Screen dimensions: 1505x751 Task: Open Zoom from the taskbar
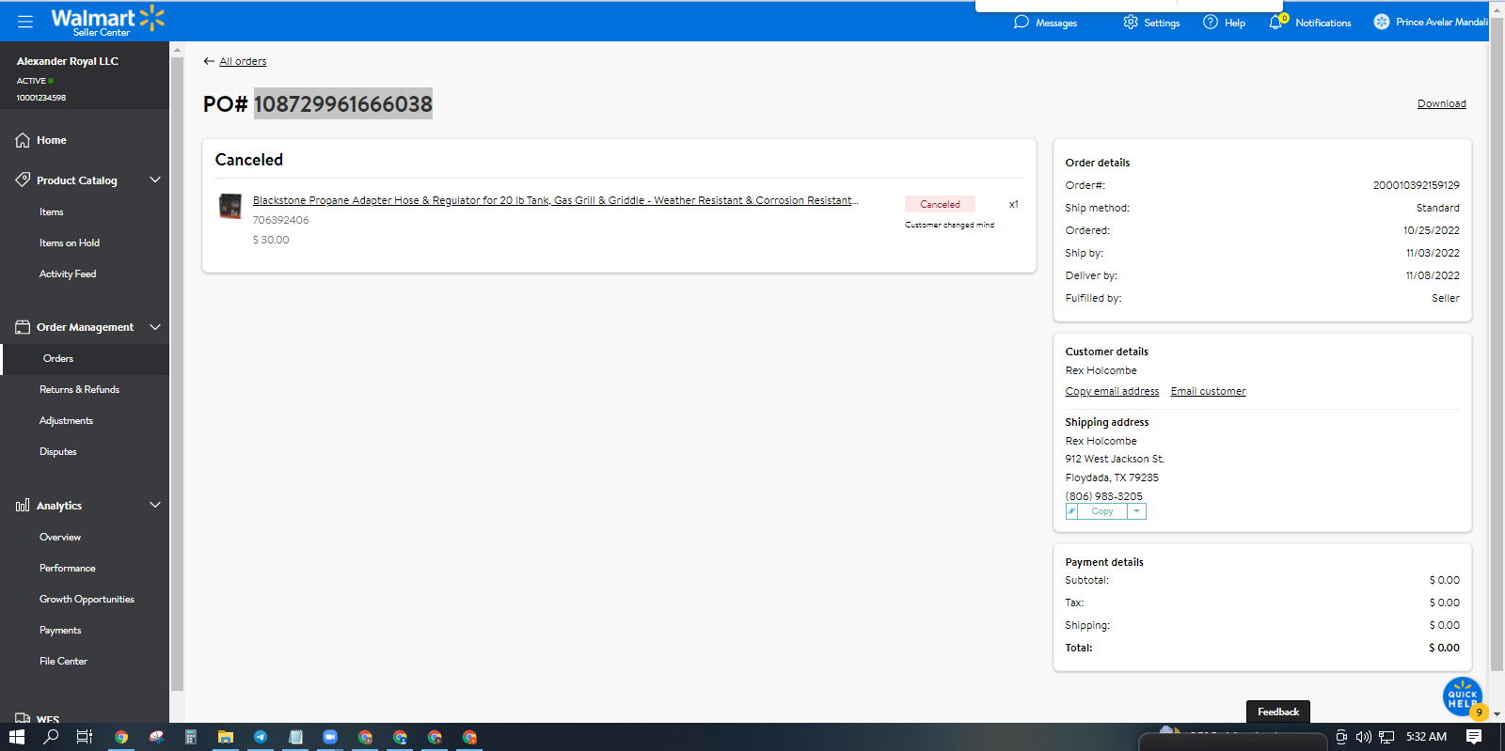[x=330, y=737]
